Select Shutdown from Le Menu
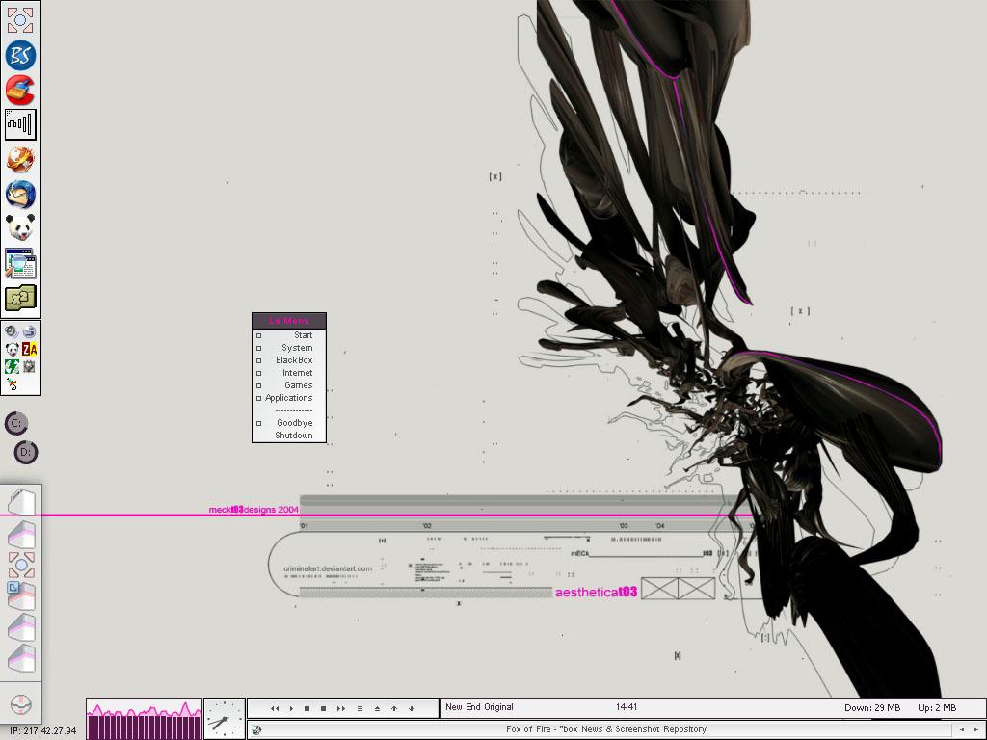The image size is (987, 740). point(289,436)
